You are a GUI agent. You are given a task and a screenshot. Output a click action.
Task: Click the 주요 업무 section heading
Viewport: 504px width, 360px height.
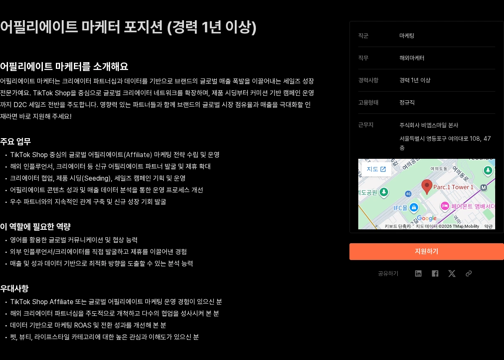[x=16, y=142]
